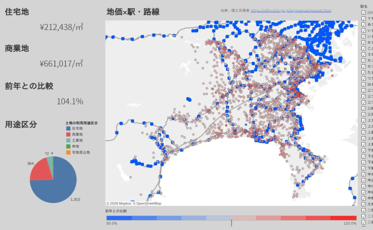
Task: Click the 72 pie chart label
Action: point(47,154)
